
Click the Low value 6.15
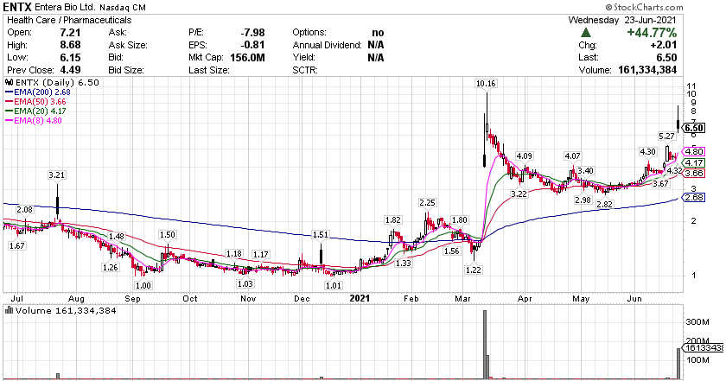click(x=70, y=57)
